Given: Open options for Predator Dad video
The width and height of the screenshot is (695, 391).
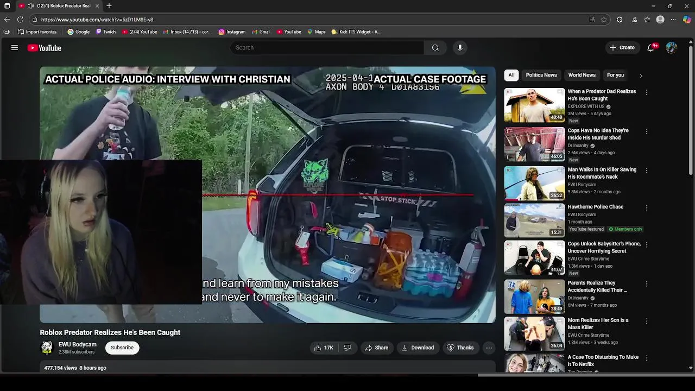Looking at the screenshot, I should 647,93.
